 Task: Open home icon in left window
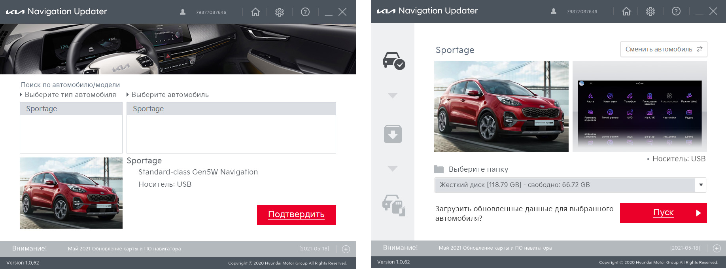click(x=255, y=12)
